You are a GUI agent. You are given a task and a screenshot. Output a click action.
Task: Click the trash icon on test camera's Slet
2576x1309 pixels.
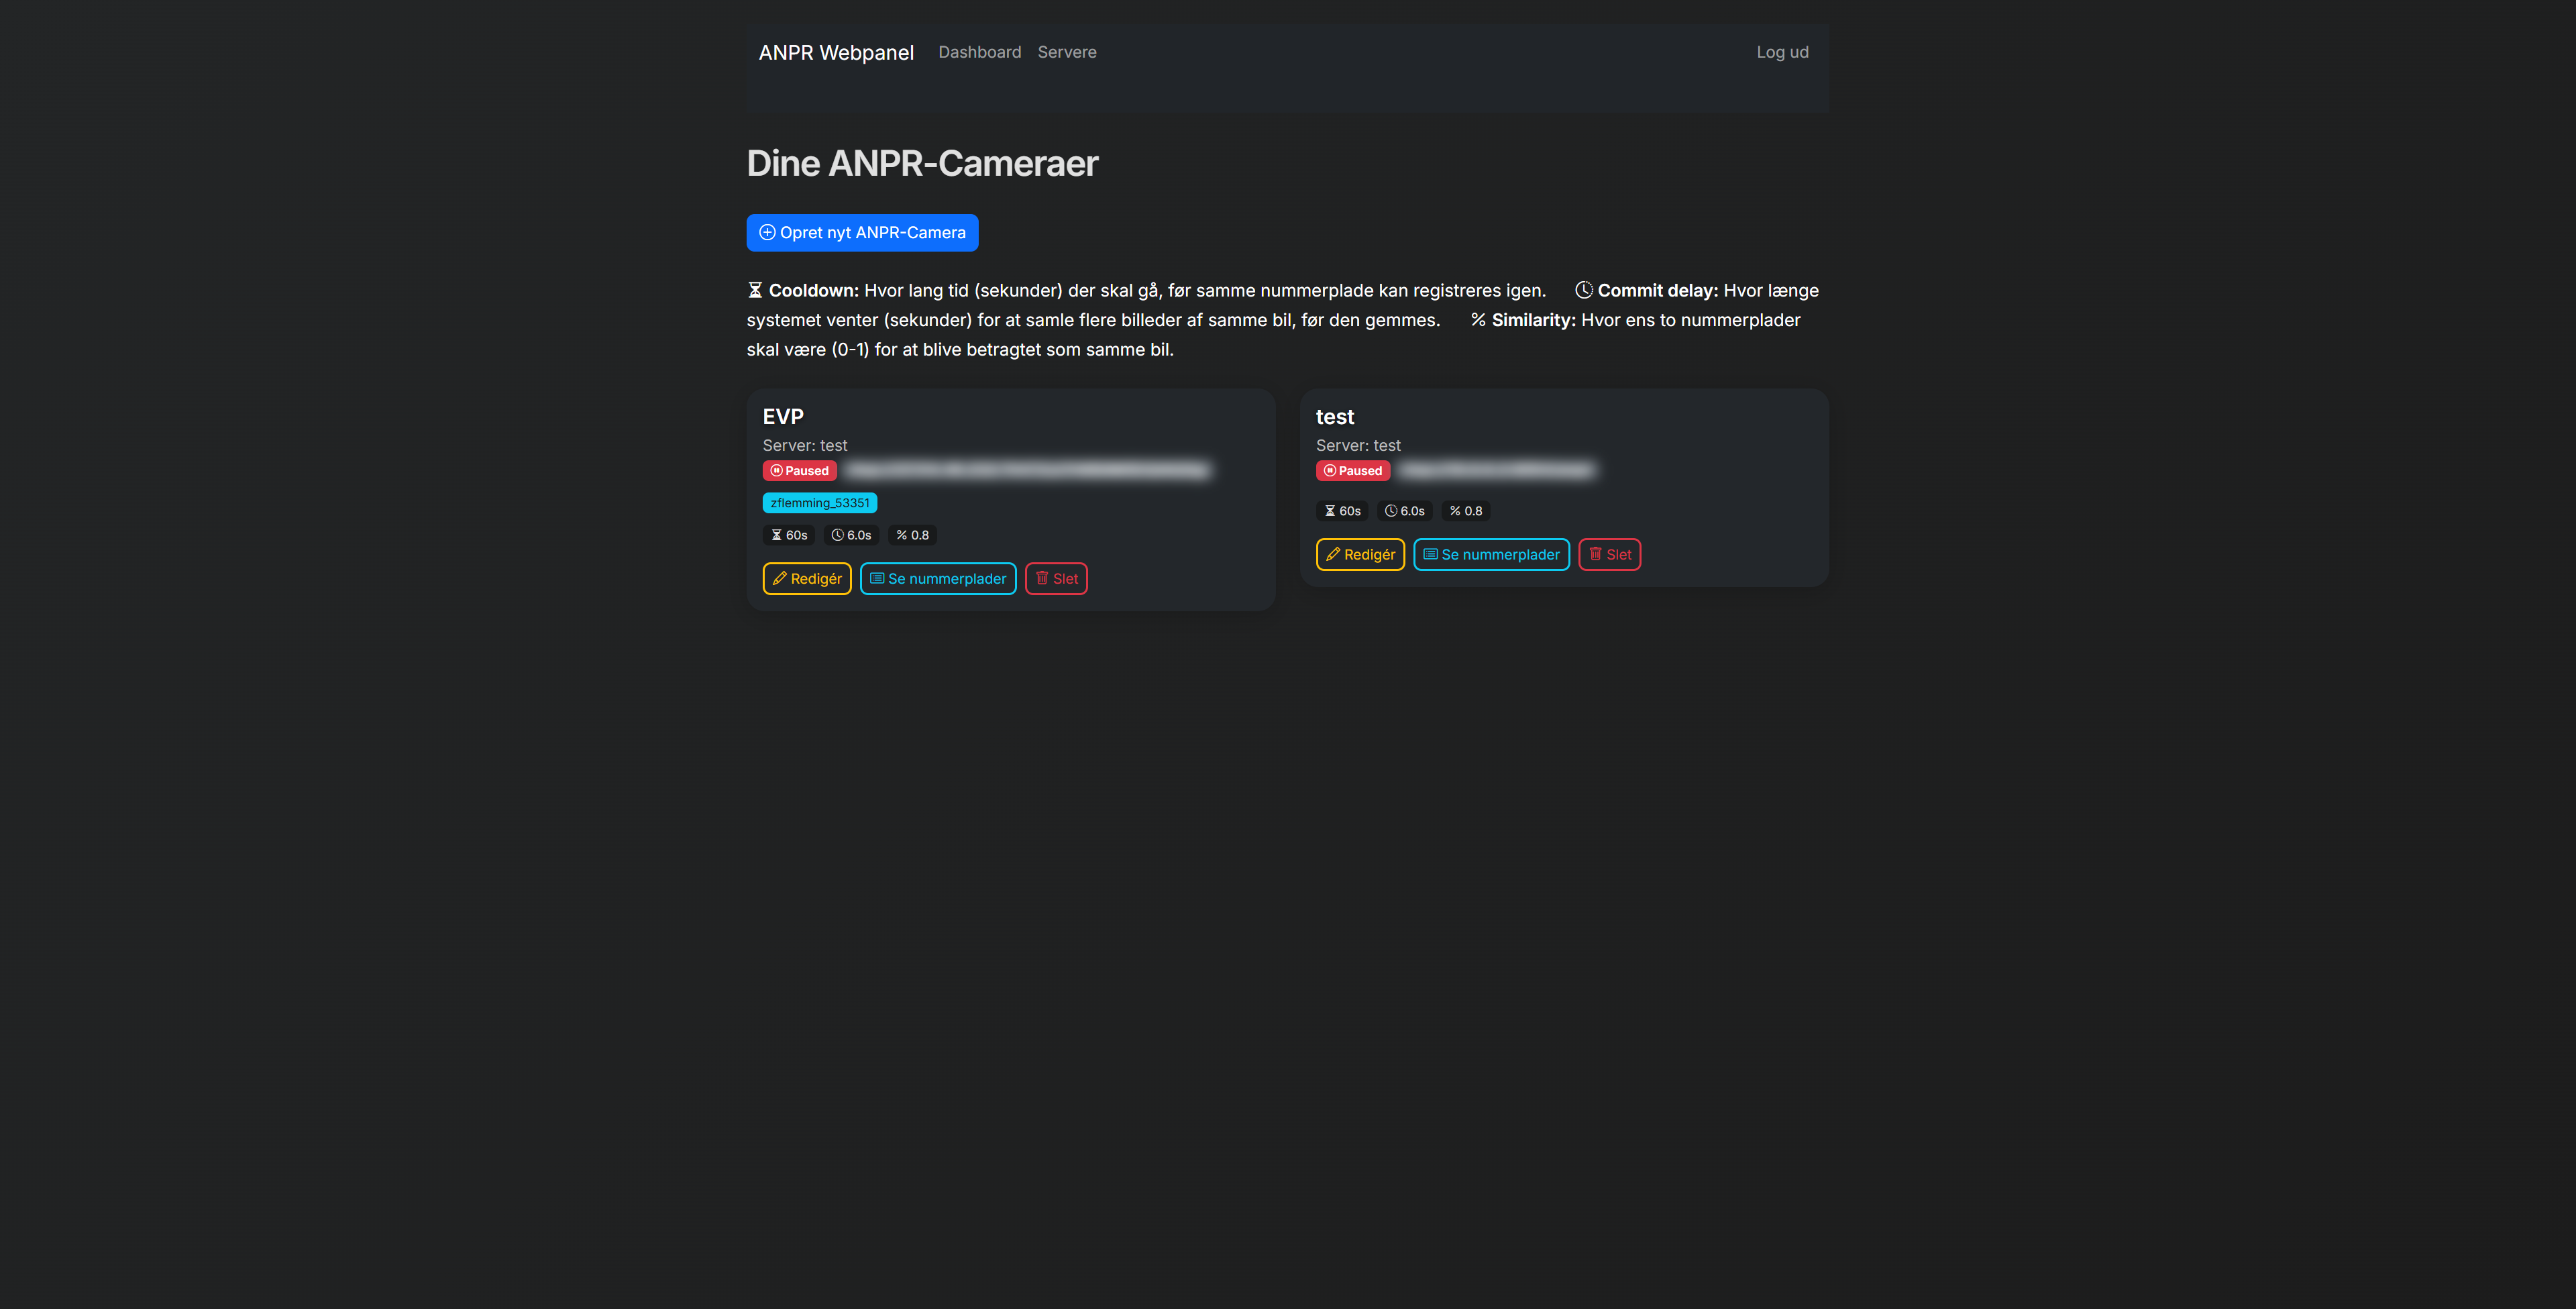1595,554
